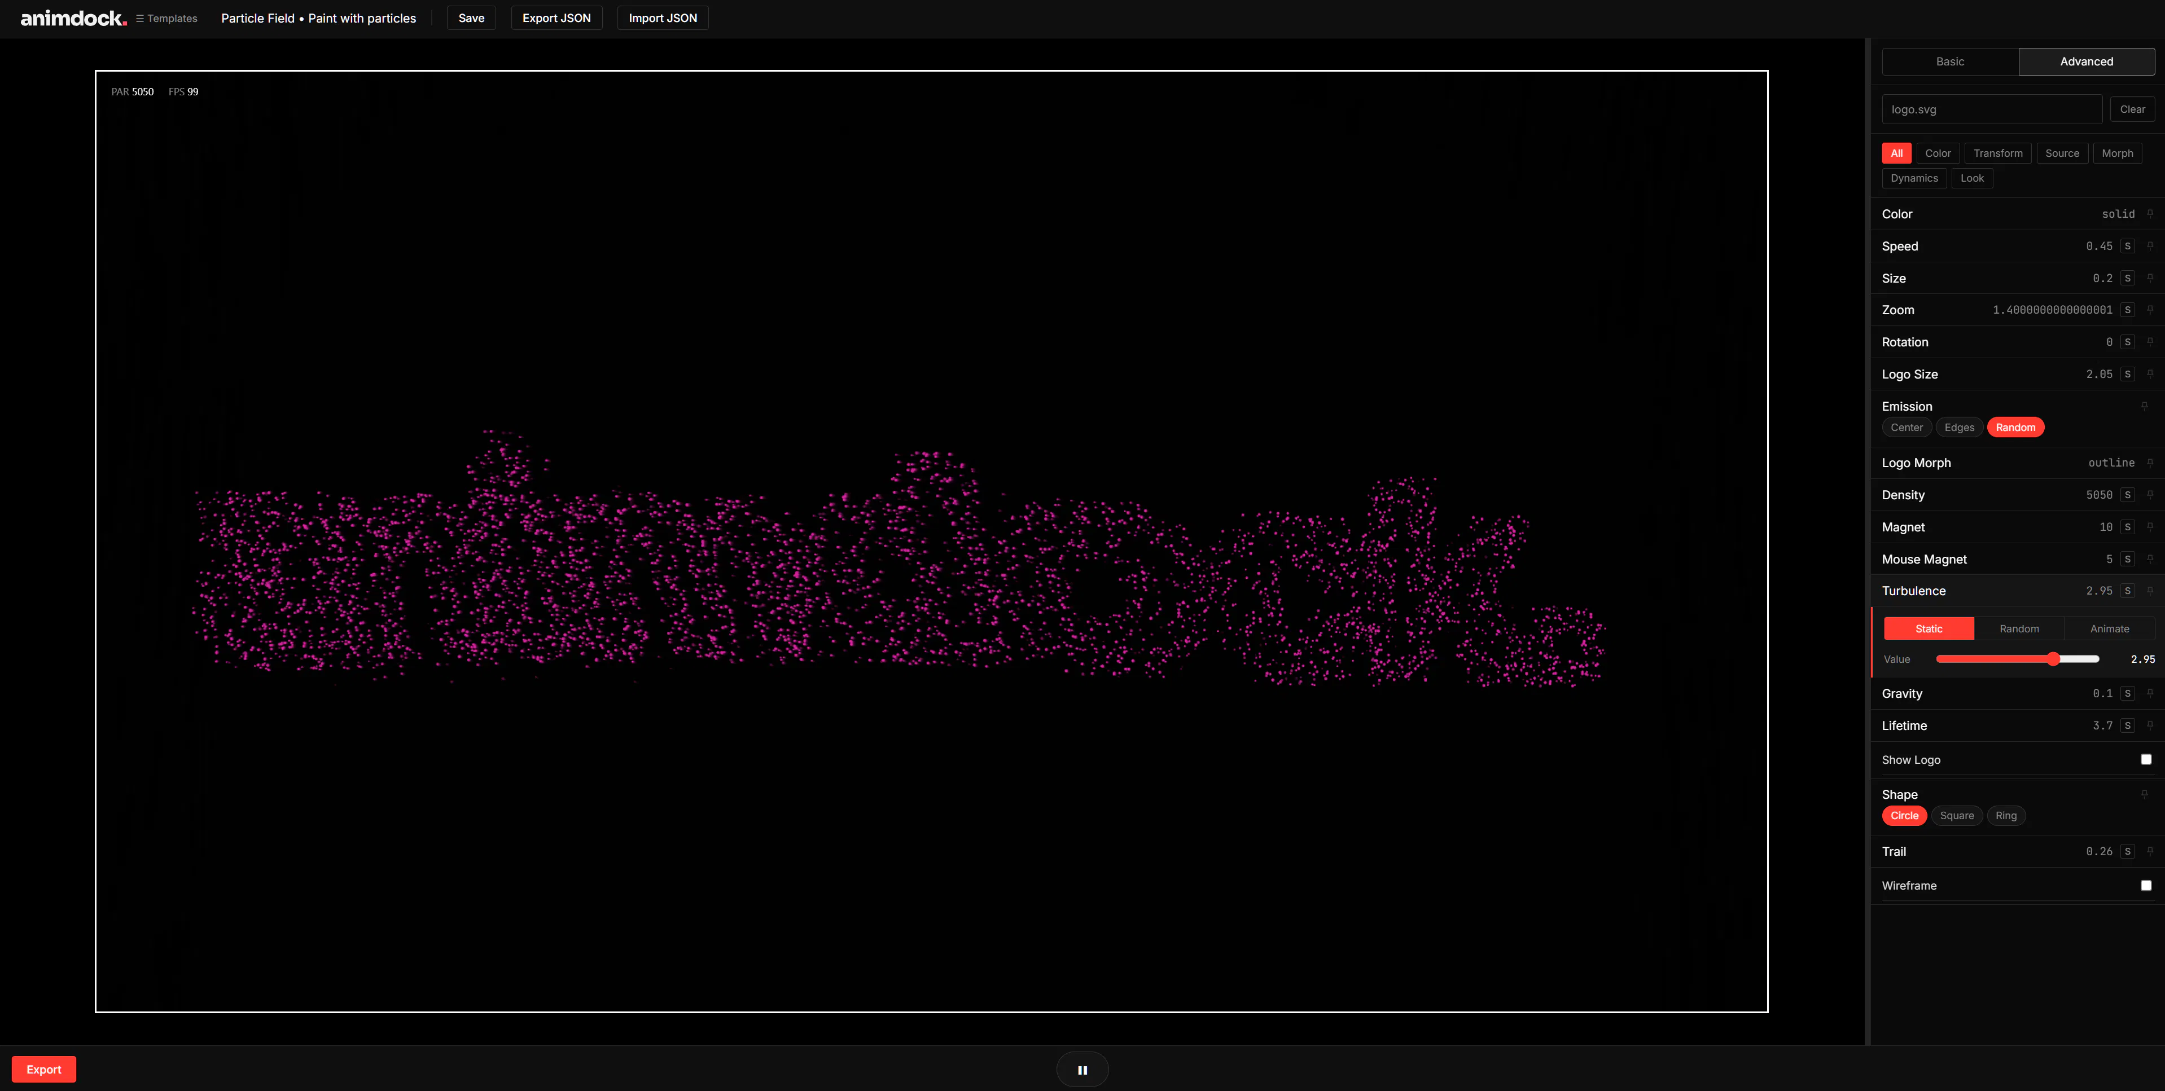Viewport: 2165px width, 1091px height.
Task: Click the animdock logo
Action: 73,17
